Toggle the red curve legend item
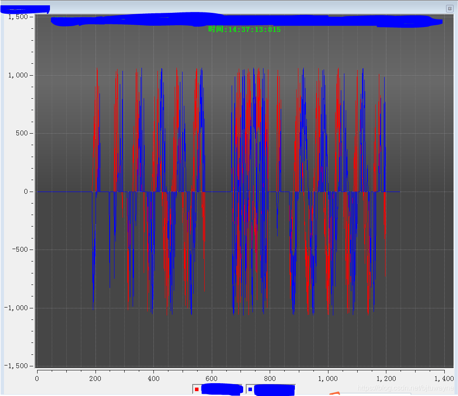 coord(218,389)
